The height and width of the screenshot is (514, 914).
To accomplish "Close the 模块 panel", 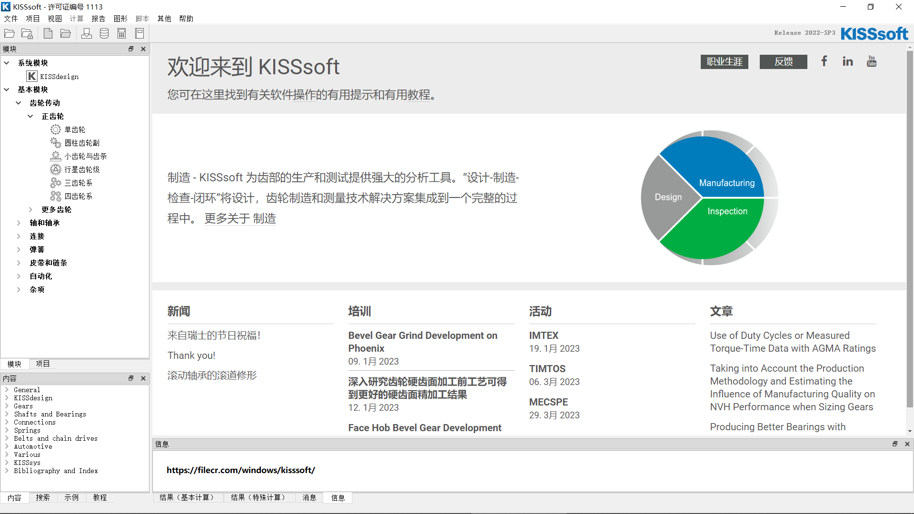I will coord(143,49).
